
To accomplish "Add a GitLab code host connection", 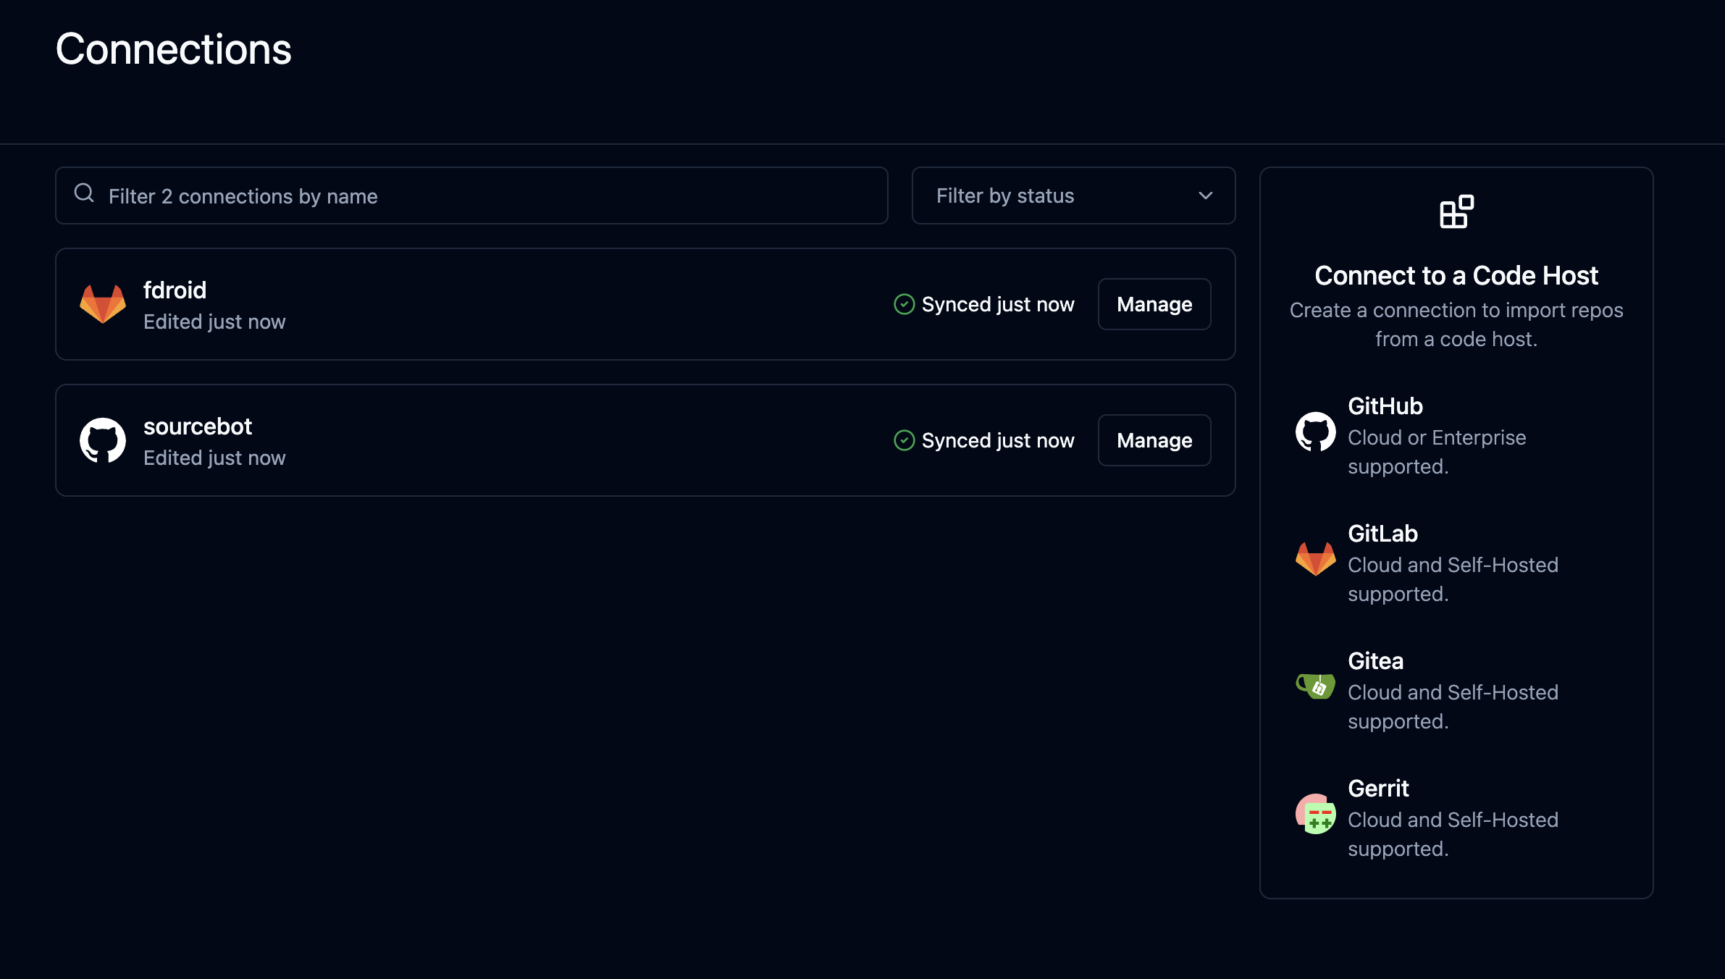I will [1382, 534].
